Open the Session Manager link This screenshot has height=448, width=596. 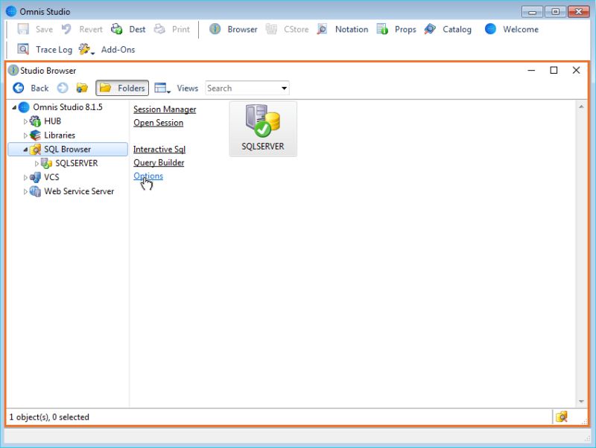coord(165,109)
